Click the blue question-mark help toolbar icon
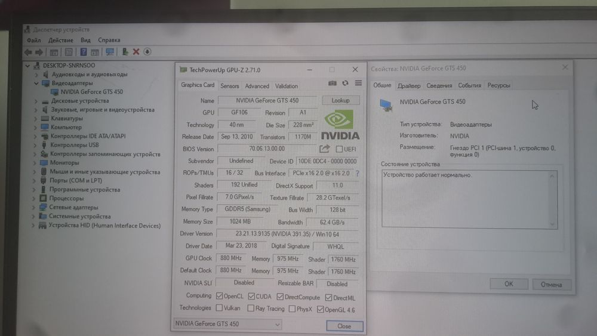The image size is (597, 336). coord(84,52)
